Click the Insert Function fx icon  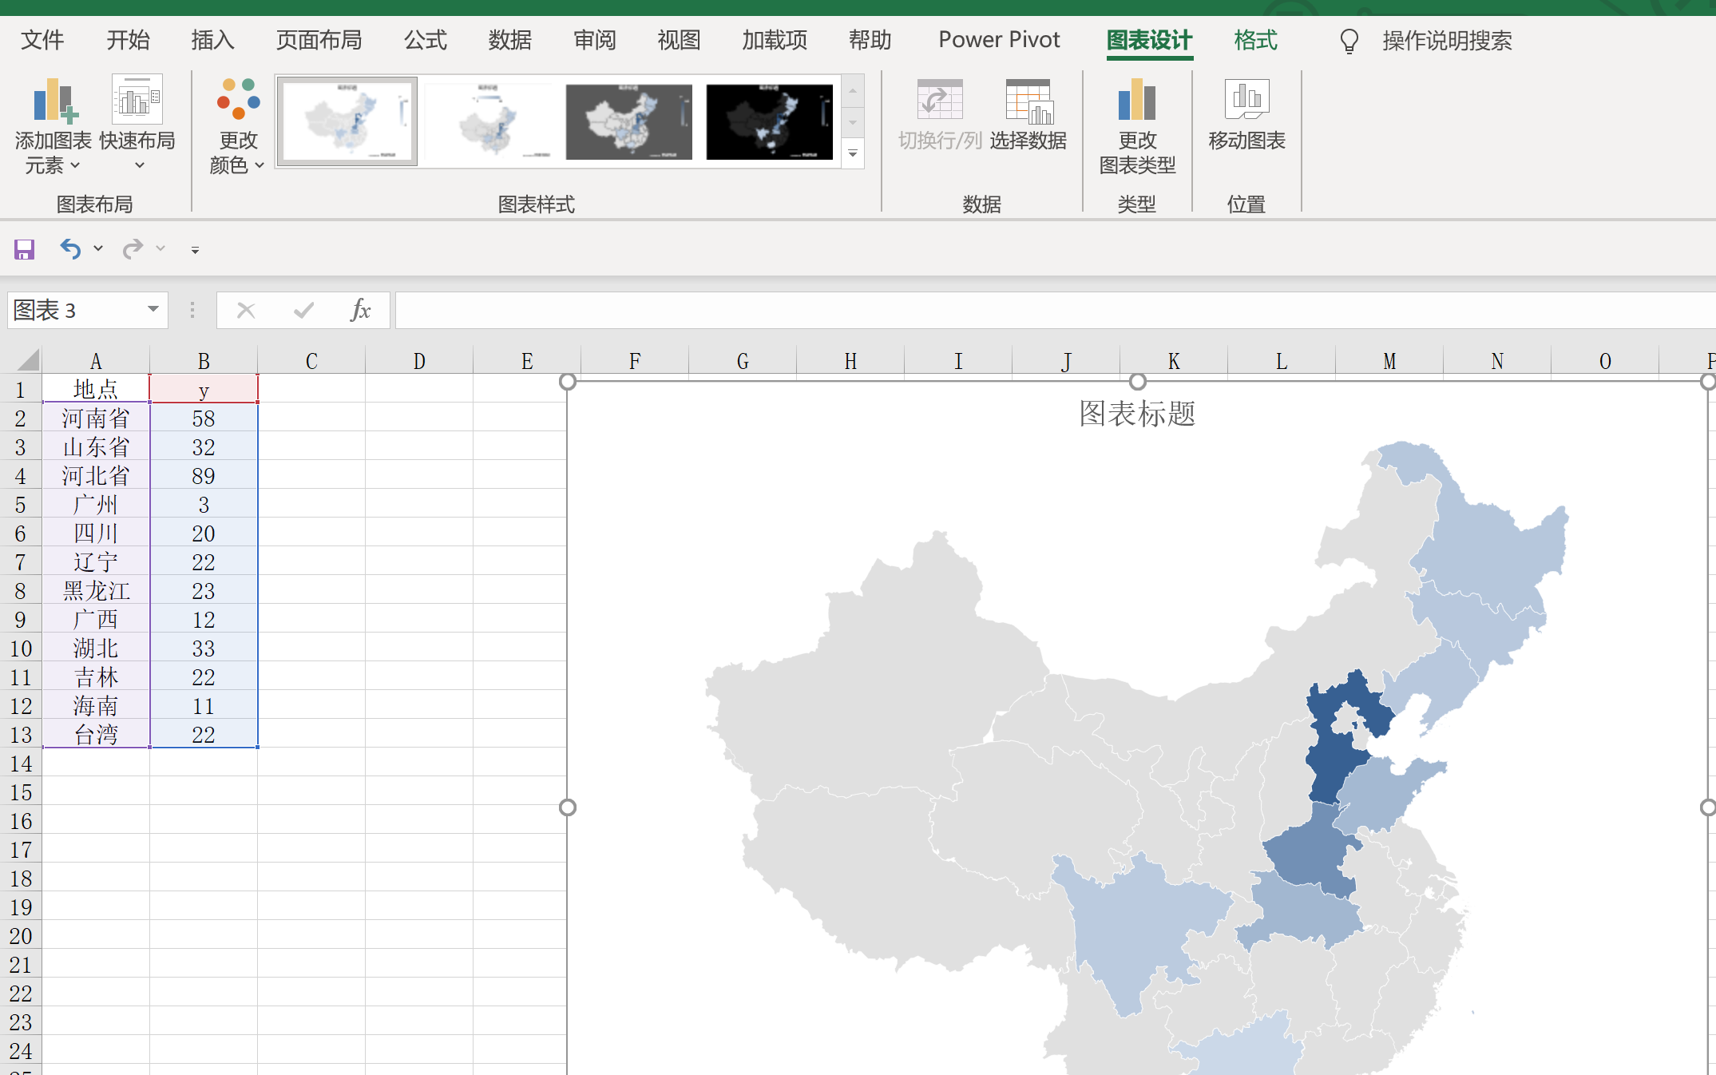point(360,310)
